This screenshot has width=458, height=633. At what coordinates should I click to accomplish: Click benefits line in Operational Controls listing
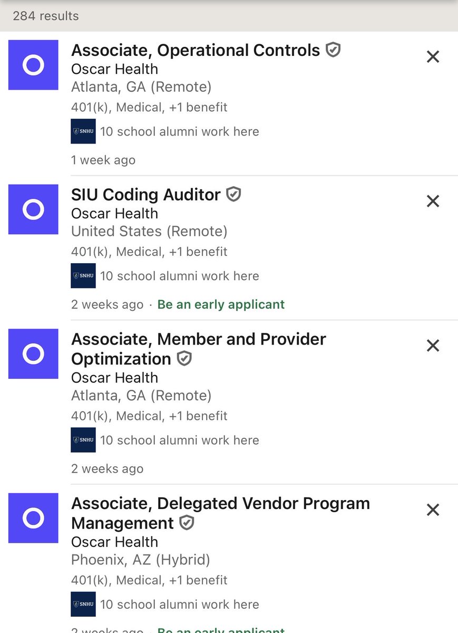[149, 107]
